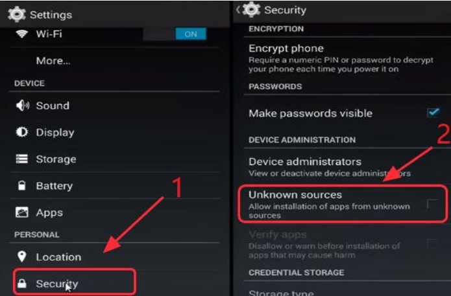Image resolution: width=451 pixels, height=296 pixels.
Task: Click the Apps icon
Action: (x=22, y=212)
